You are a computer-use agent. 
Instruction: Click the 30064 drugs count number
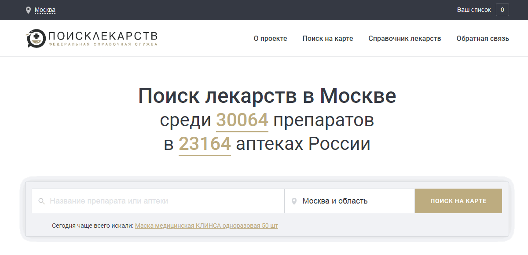pyautogui.click(x=242, y=120)
